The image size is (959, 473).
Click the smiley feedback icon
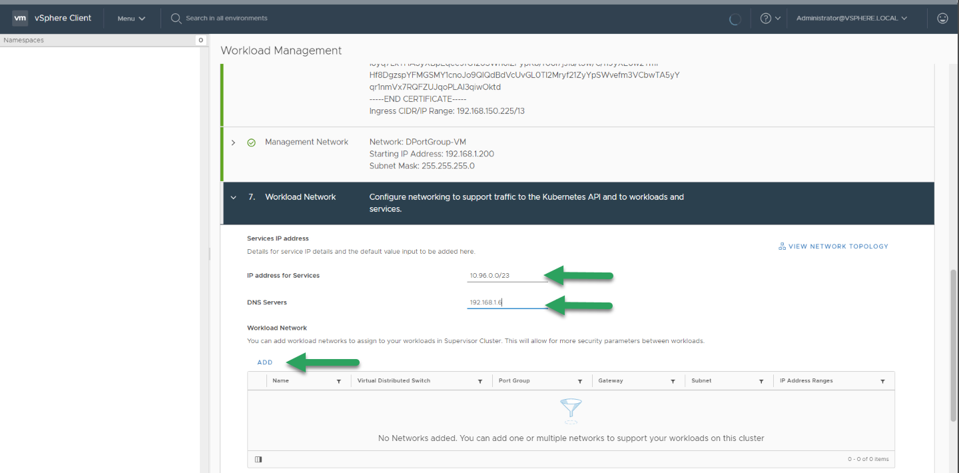click(942, 19)
